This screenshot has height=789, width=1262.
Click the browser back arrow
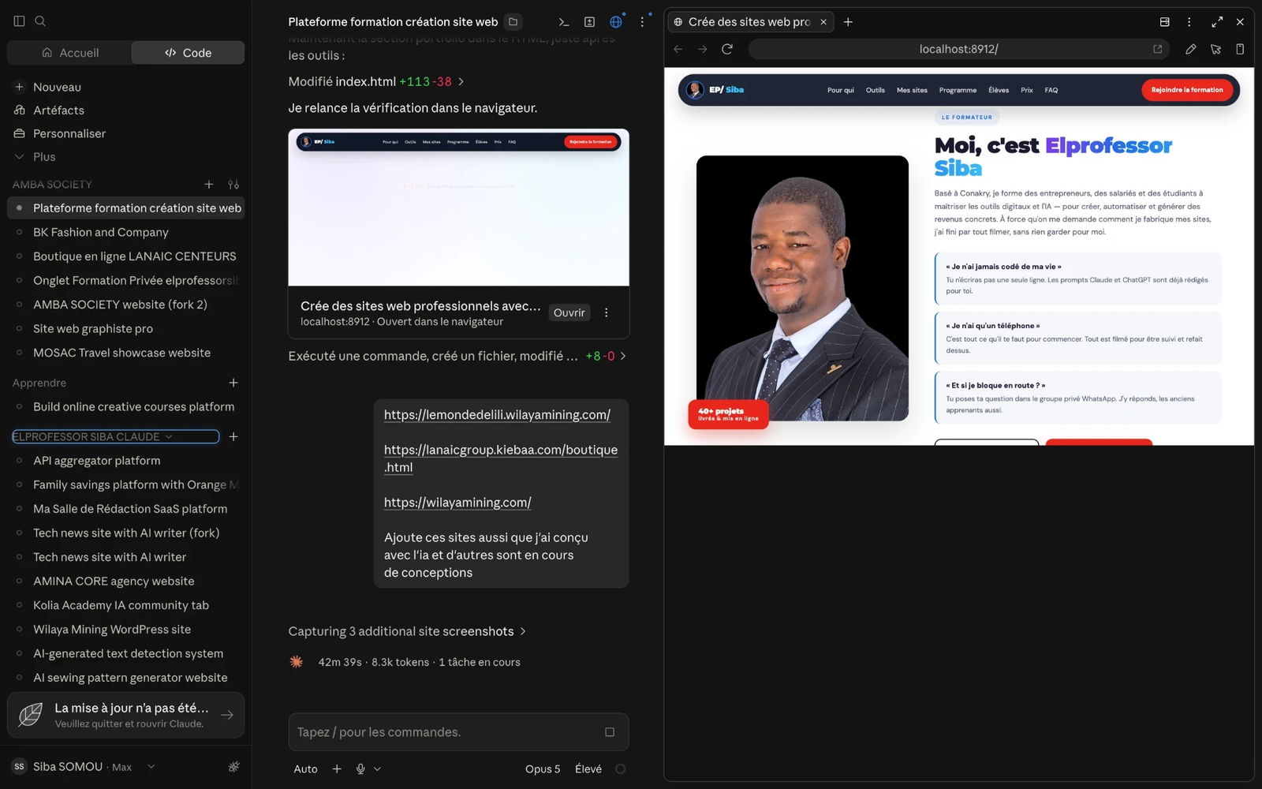point(678,49)
